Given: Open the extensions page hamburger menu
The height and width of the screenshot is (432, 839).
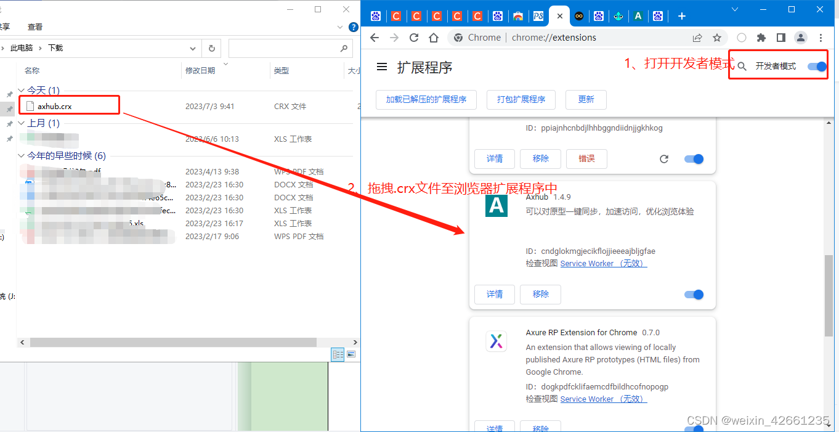Looking at the screenshot, I should (382, 66).
